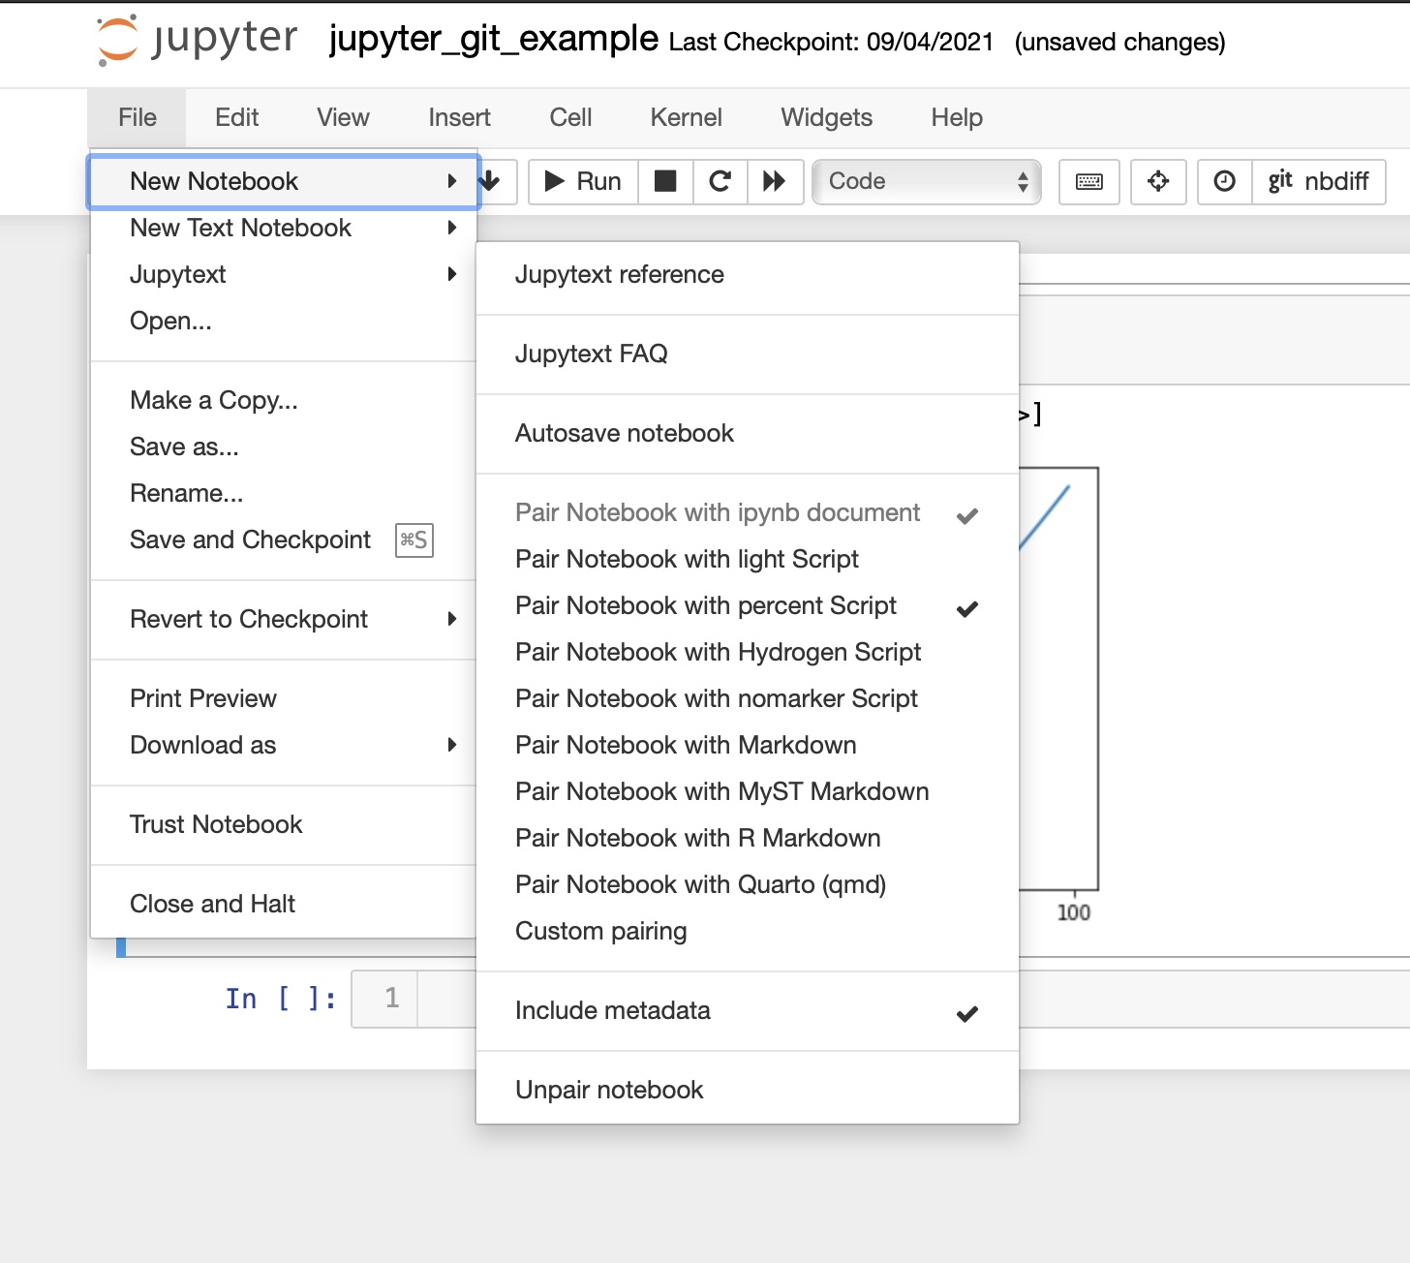Open Jupytext reference link
This screenshot has height=1263, width=1410.
point(748,274)
